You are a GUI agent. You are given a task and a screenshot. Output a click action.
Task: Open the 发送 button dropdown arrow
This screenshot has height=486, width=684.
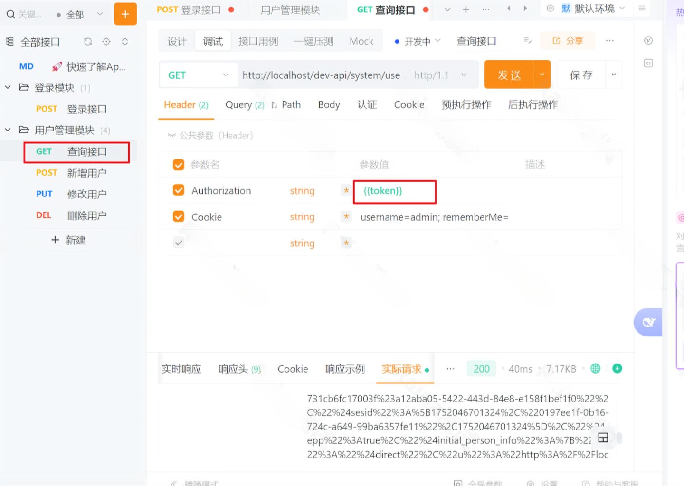click(542, 75)
